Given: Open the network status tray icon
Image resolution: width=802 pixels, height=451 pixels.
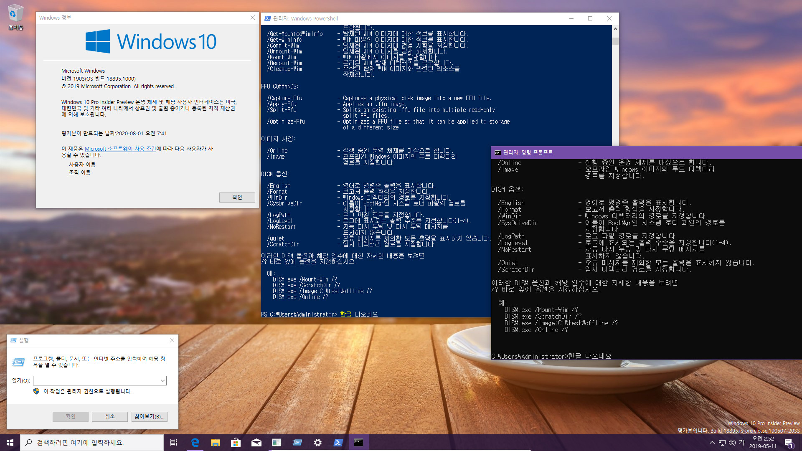Looking at the screenshot, I should 722,443.
